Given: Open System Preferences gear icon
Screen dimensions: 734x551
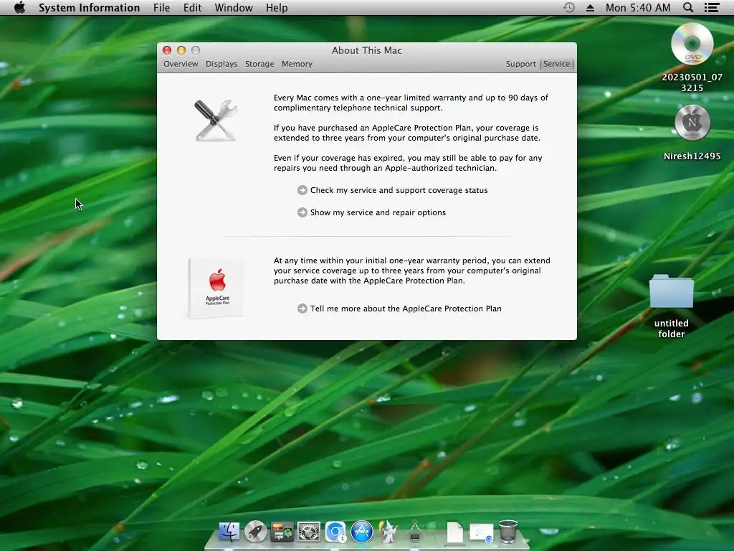Looking at the screenshot, I should (x=308, y=532).
